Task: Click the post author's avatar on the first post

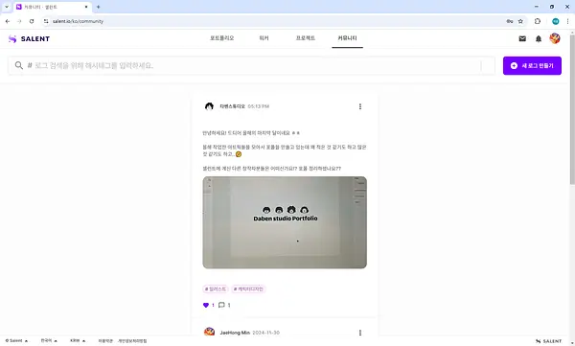Action: [209, 106]
